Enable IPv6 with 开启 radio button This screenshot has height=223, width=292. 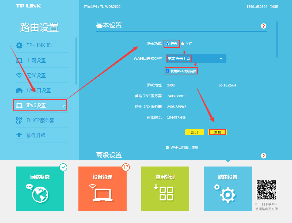[168, 44]
